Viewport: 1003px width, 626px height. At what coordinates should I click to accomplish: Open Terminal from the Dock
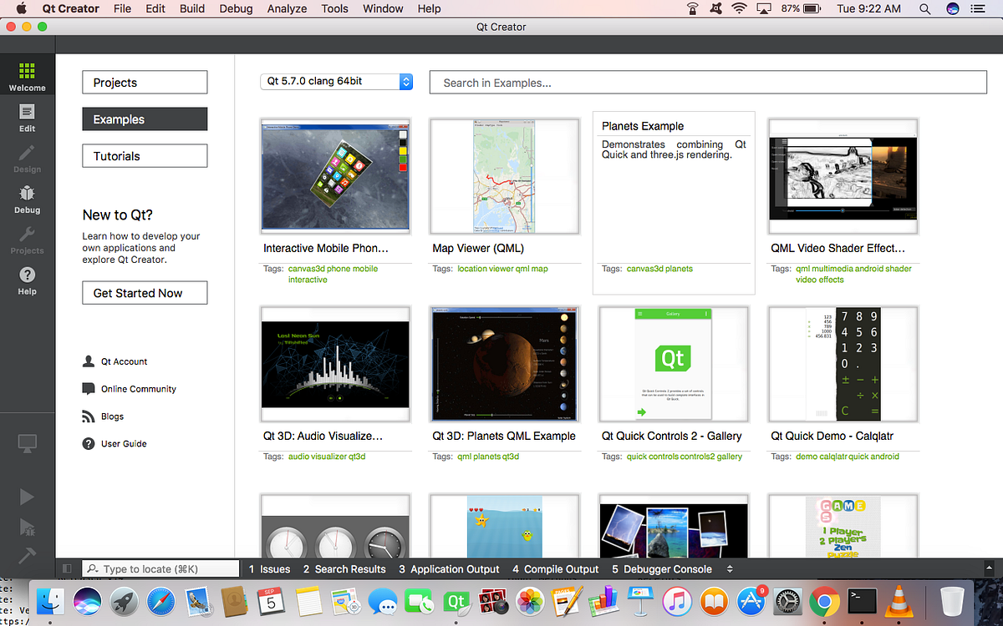point(861,601)
